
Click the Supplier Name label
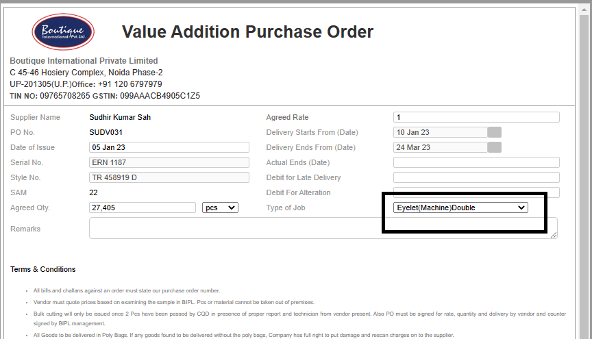click(35, 117)
